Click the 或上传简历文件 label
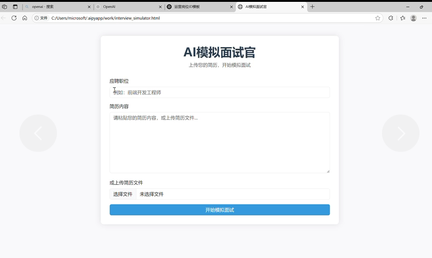This screenshot has height=258, width=432. point(126,183)
